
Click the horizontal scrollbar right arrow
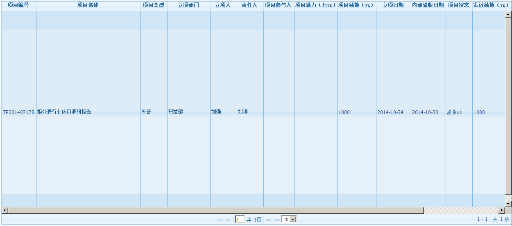click(x=501, y=210)
